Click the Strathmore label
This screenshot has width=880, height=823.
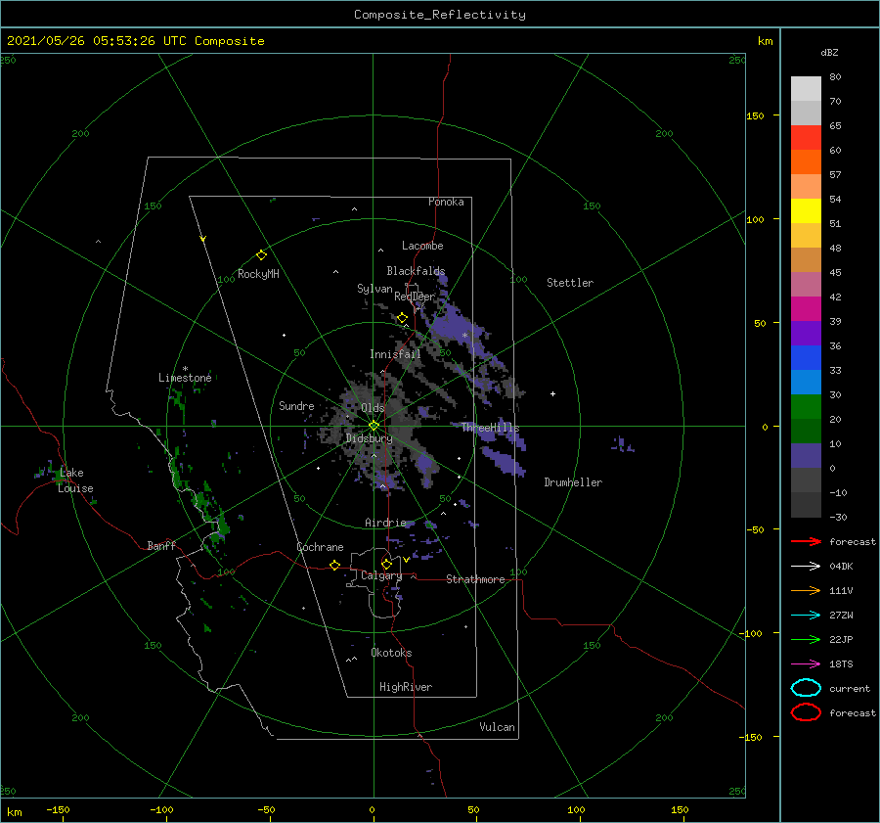[x=475, y=579]
